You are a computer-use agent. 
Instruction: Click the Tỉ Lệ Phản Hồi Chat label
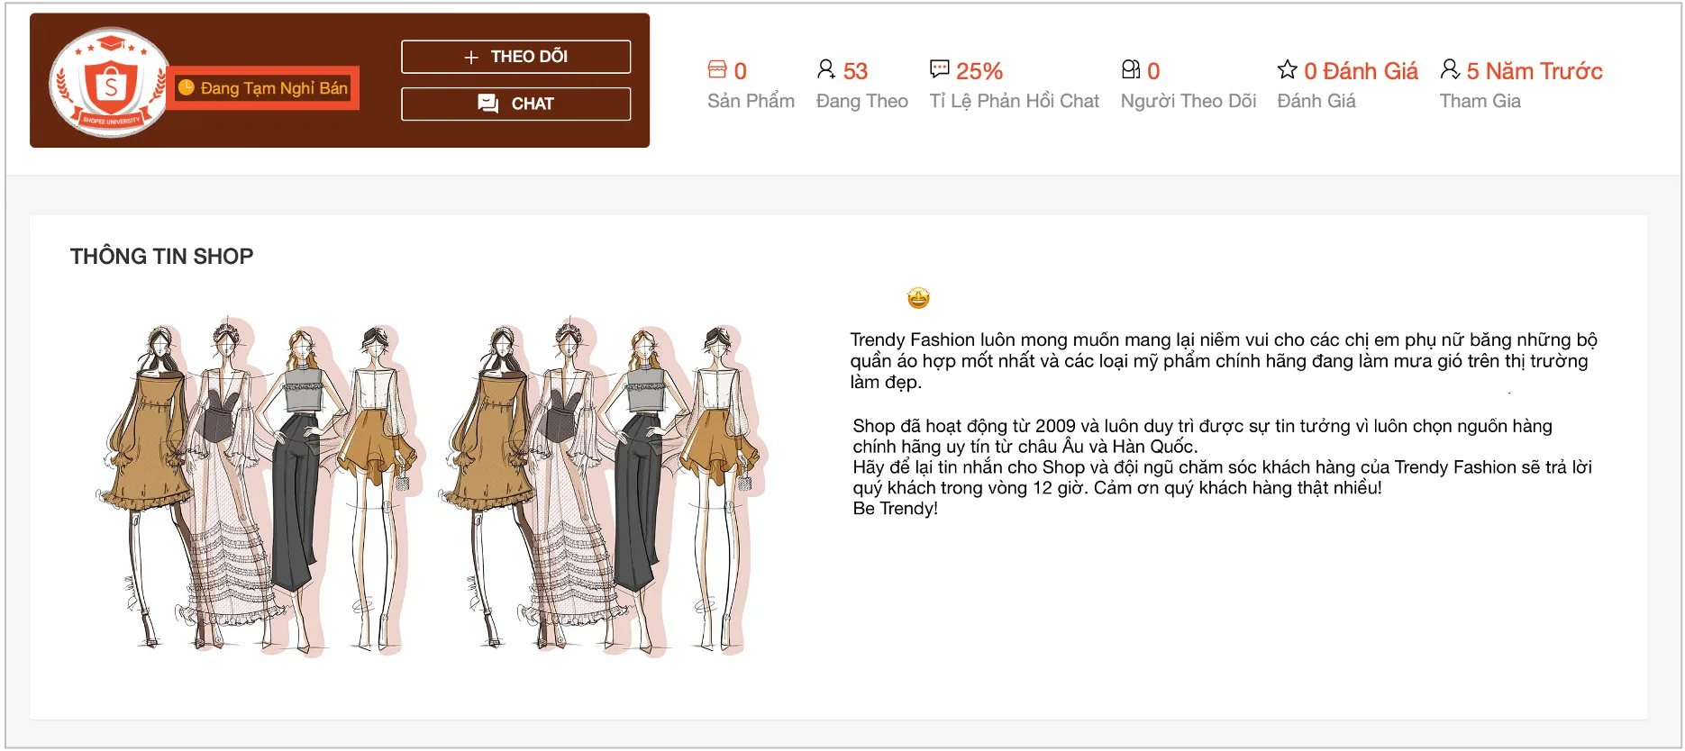point(1015,101)
